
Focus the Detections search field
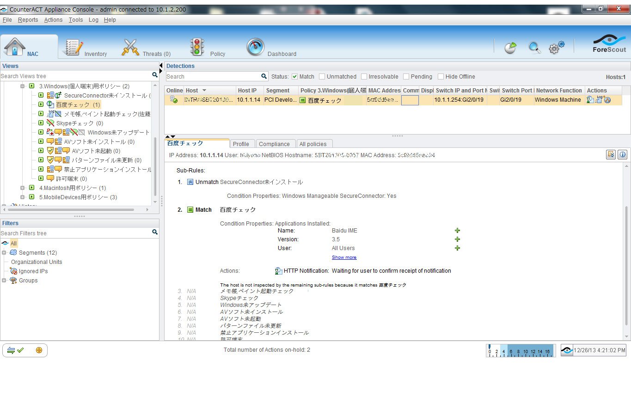point(214,76)
